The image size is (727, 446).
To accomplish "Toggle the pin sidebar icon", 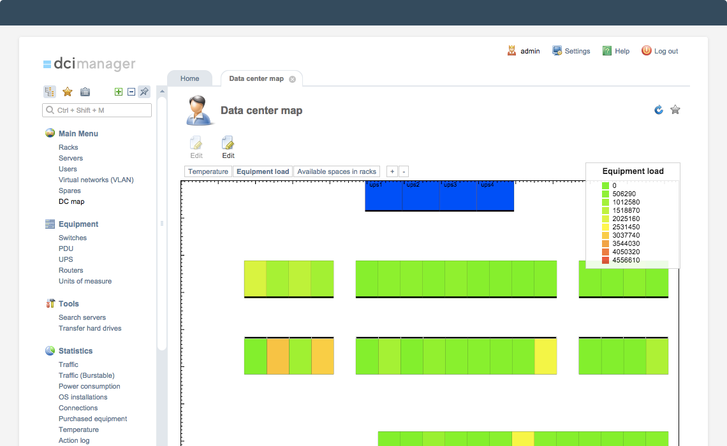I will click(x=144, y=92).
